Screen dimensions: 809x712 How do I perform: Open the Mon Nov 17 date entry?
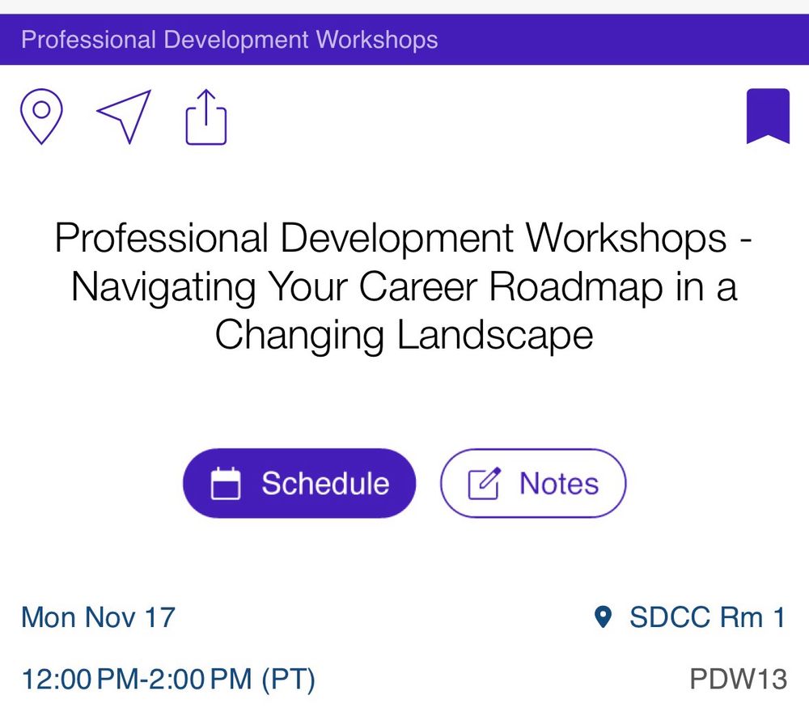[x=97, y=617]
